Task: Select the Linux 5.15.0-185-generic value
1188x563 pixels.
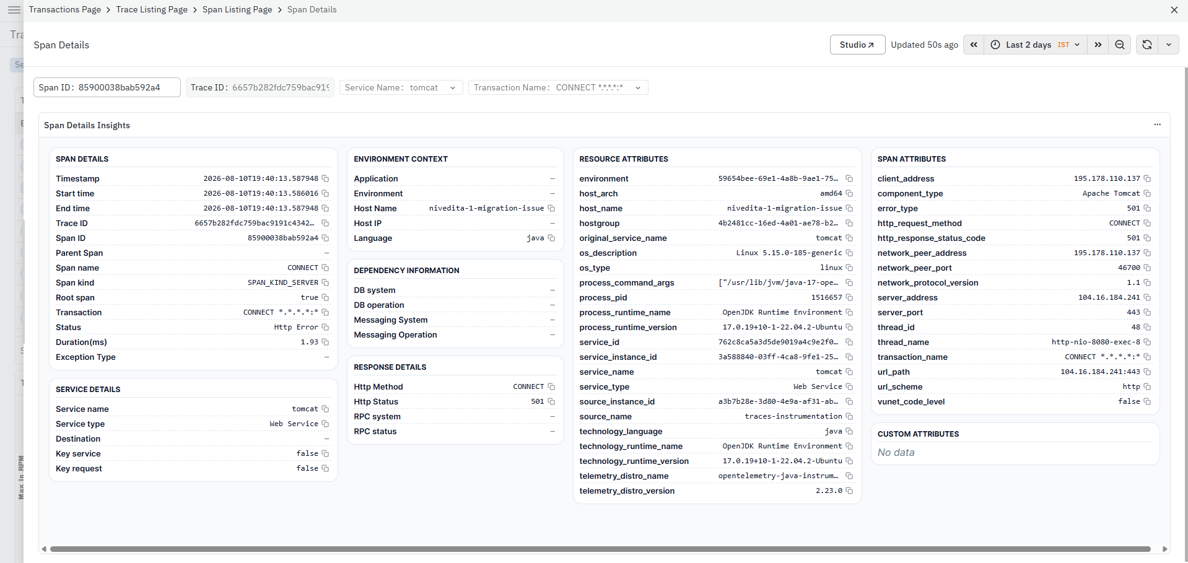Action: pos(789,253)
